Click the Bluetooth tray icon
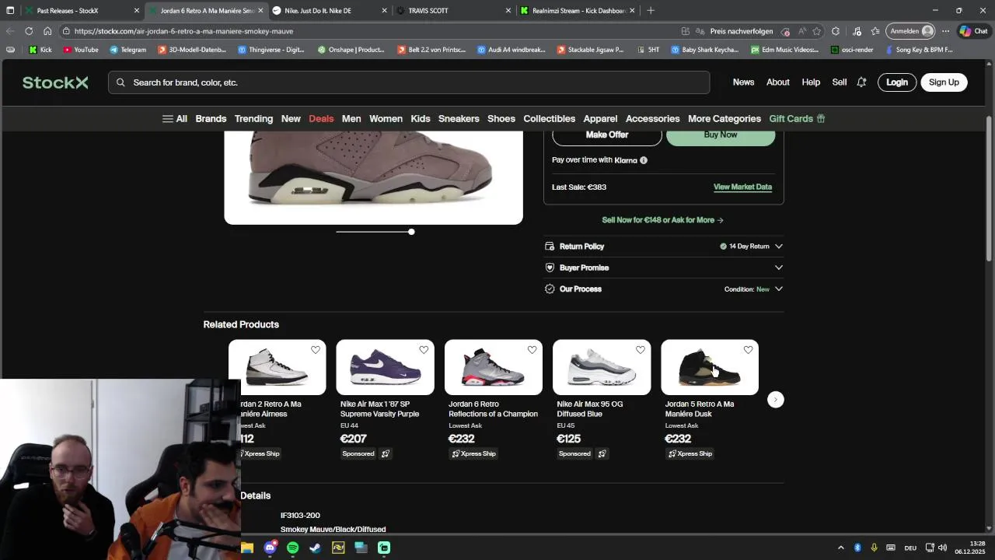 click(857, 548)
